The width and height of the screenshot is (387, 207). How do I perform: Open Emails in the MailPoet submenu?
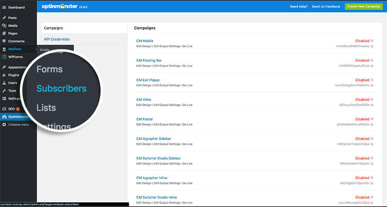point(45,50)
